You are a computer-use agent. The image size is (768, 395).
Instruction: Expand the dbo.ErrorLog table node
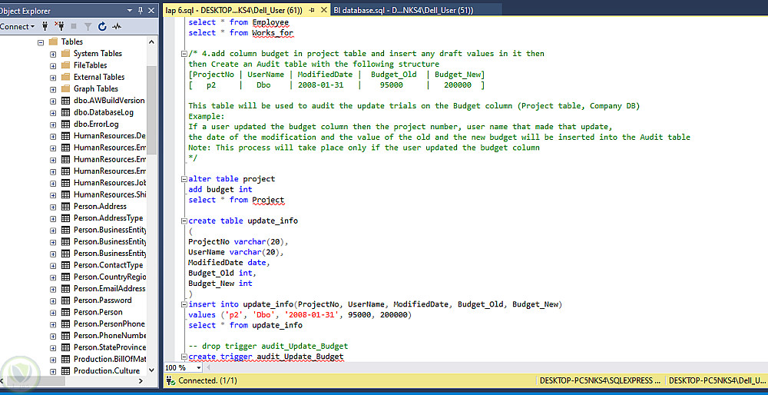click(x=53, y=124)
